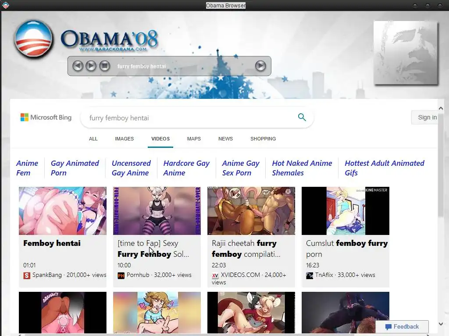Click the Go arrow right of the address bar

260,66
